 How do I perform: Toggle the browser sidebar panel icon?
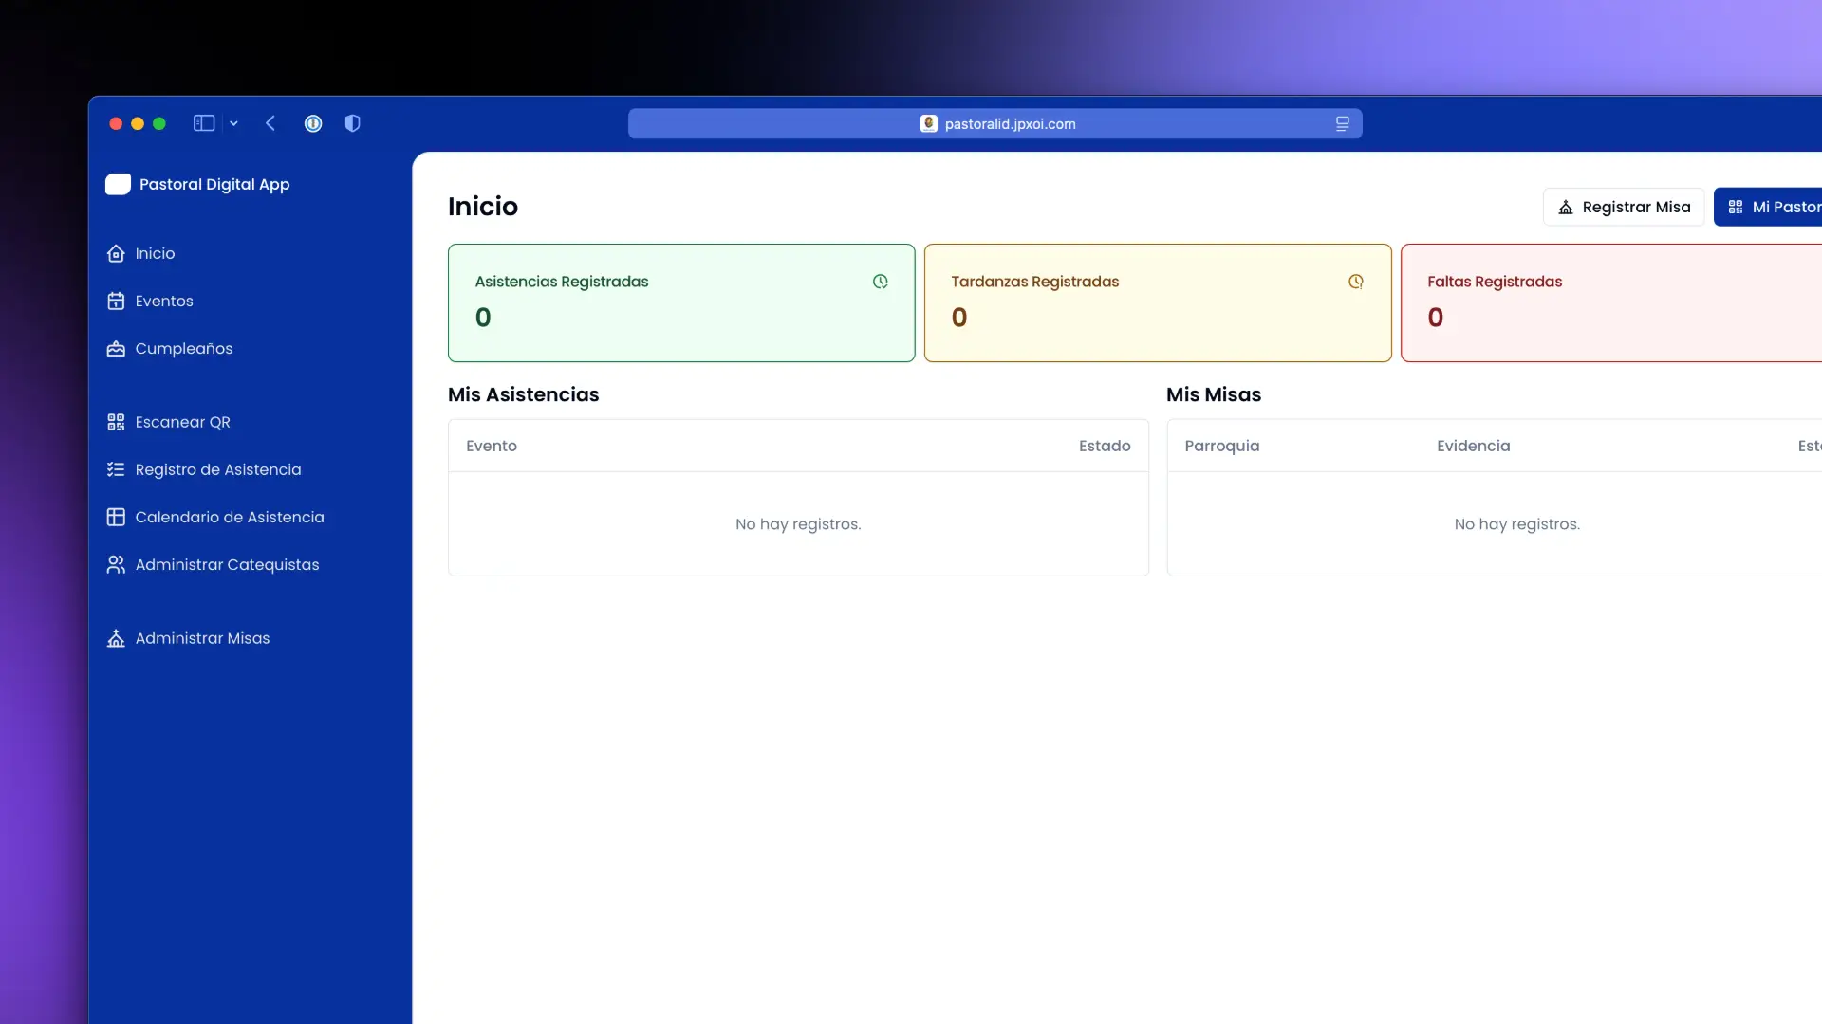204,123
